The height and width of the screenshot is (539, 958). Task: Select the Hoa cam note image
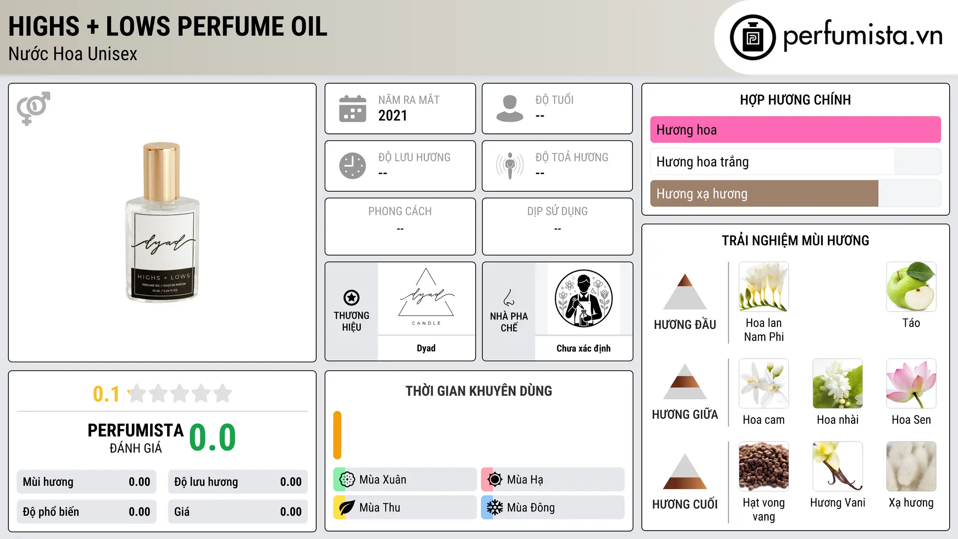point(764,384)
